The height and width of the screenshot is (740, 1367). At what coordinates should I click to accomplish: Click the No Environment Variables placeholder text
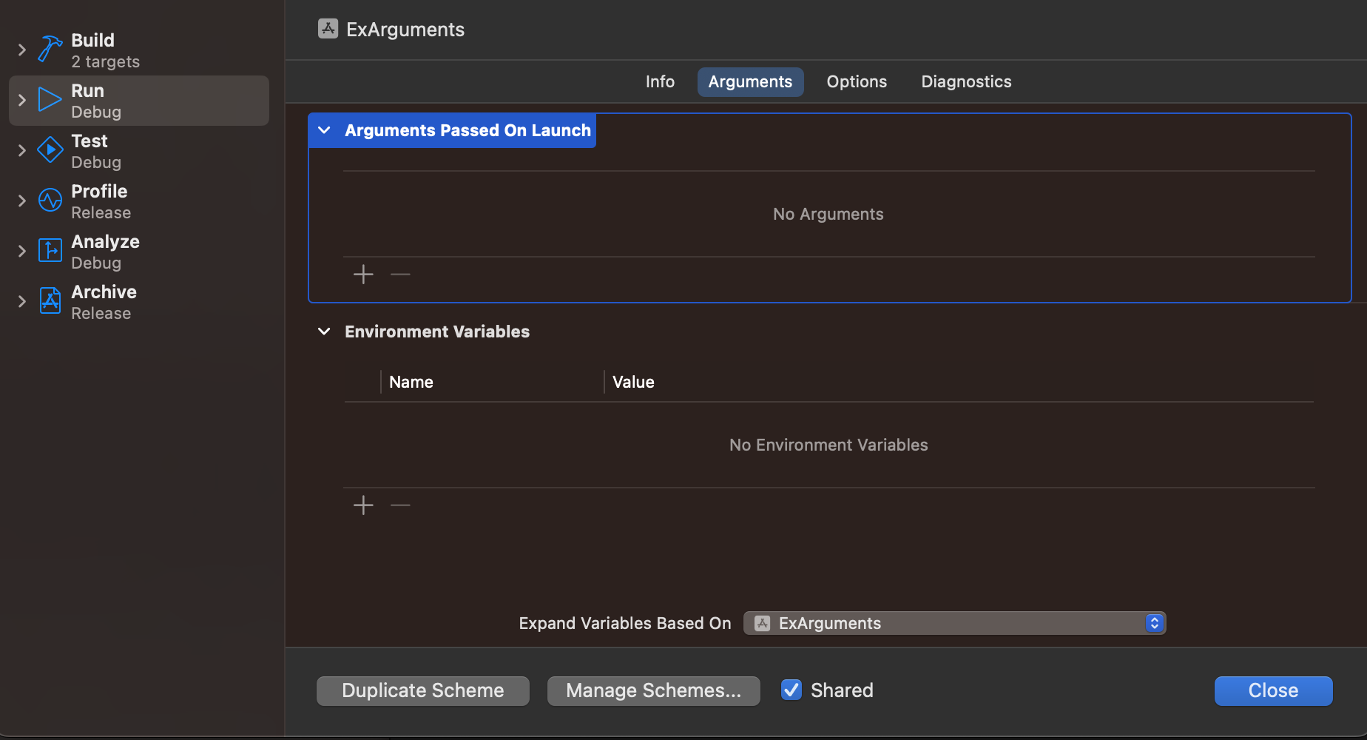click(x=828, y=445)
